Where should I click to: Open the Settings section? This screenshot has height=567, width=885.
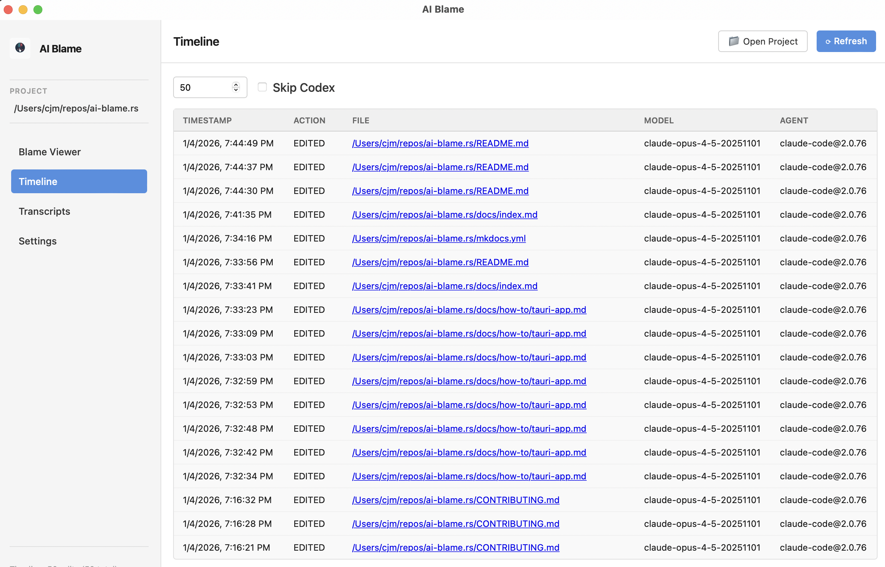38,241
